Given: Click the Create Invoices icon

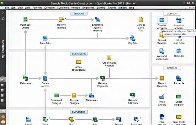Looking at the screenshot, I should click(x=45, y=78).
